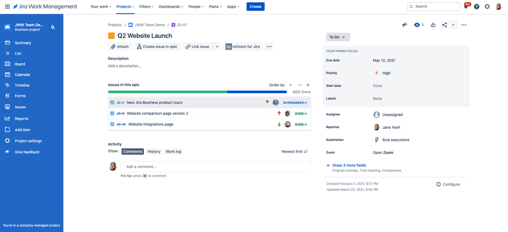
Task: Open the issue actions three-dot menu
Action: [x=464, y=25]
